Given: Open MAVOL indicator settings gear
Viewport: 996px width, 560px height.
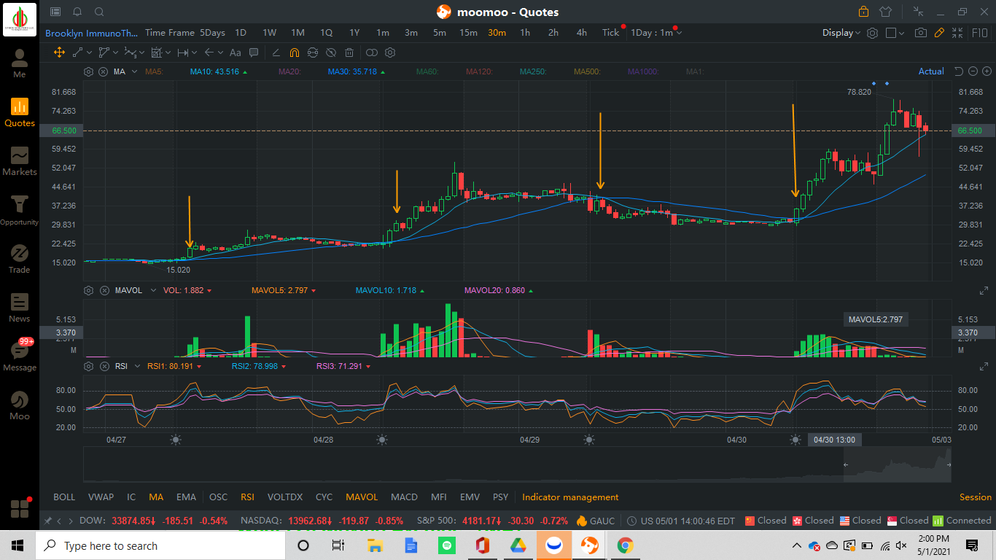Looking at the screenshot, I should pyautogui.click(x=89, y=290).
